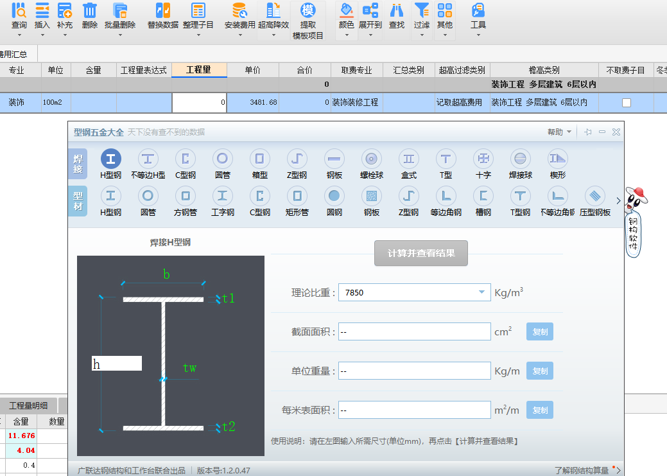Select 矩形管 profile icon

click(297, 196)
